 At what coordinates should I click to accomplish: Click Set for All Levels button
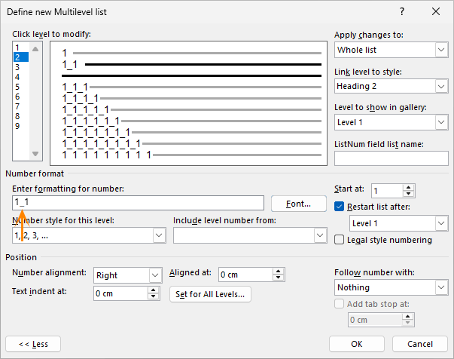tap(210, 294)
